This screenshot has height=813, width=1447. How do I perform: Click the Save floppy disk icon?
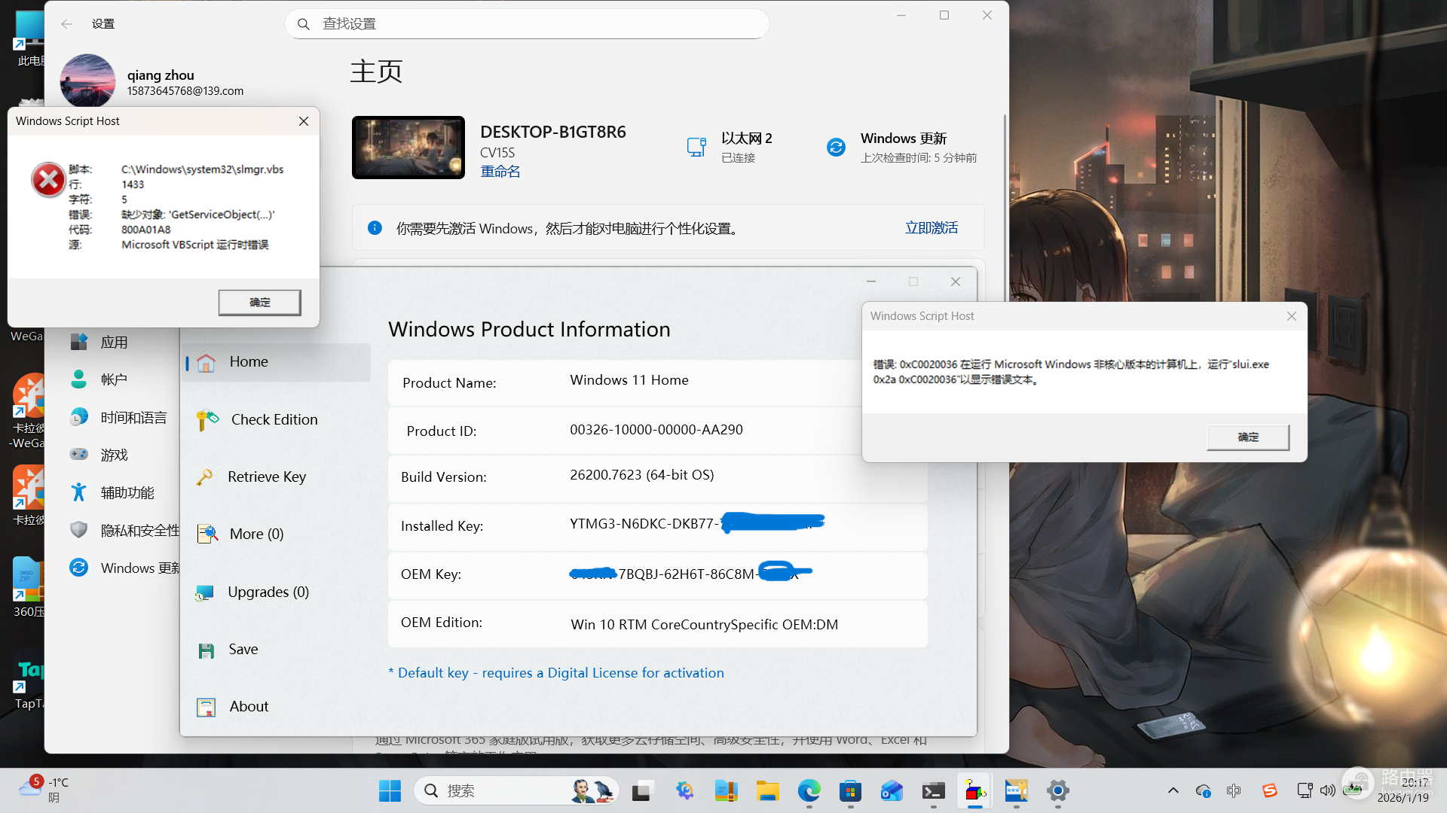pos(206,650)
